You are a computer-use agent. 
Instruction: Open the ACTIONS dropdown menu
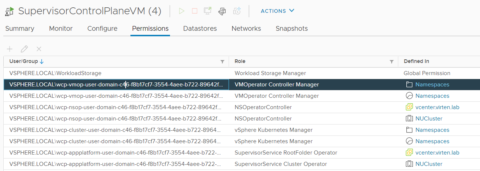click(277, 11)
